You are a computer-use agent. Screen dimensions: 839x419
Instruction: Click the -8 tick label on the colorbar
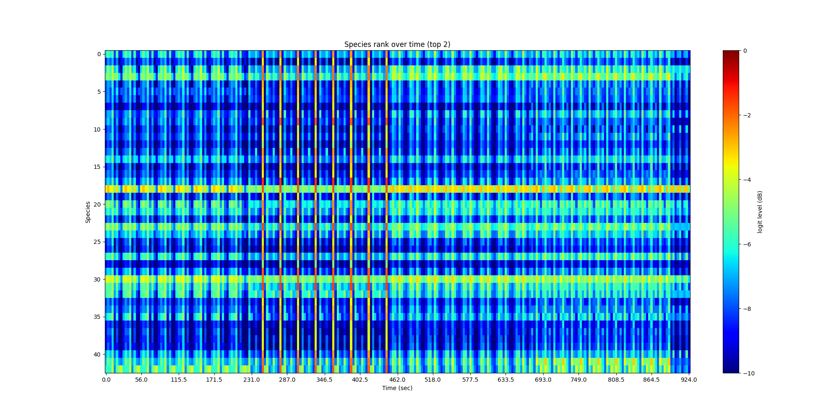(x=747, y=309)
